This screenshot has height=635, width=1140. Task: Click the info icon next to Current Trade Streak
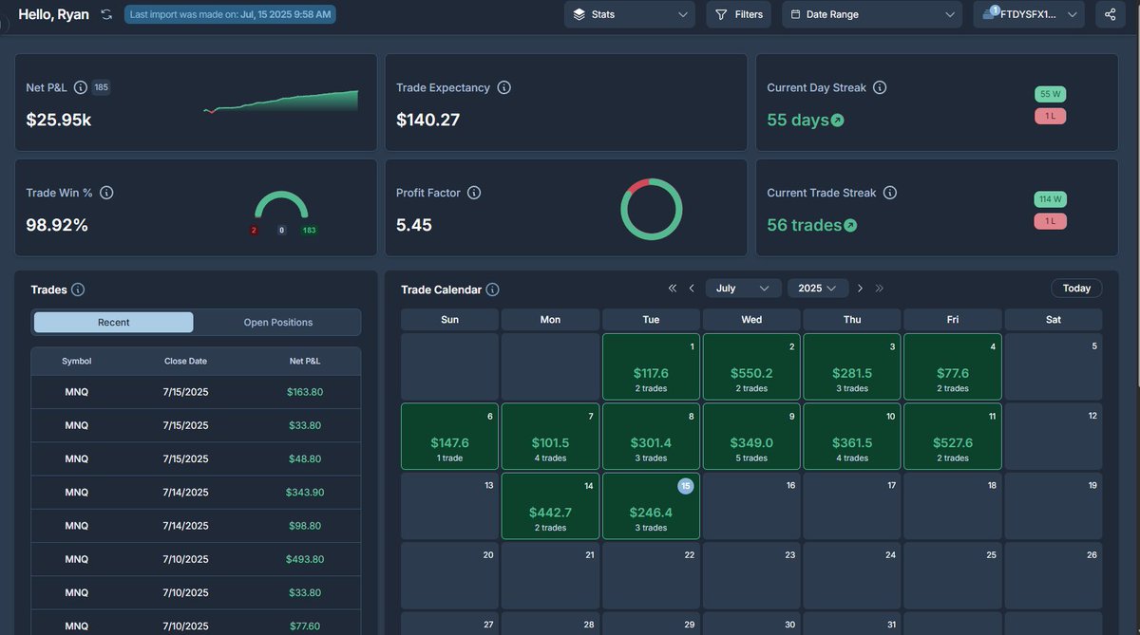coord(890,193)
